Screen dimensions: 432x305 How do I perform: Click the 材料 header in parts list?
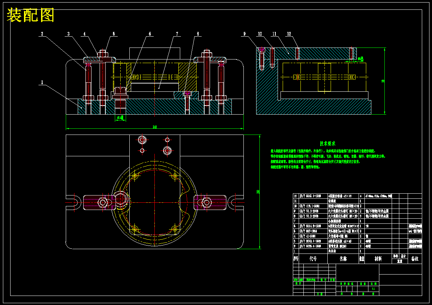point(378,259)
